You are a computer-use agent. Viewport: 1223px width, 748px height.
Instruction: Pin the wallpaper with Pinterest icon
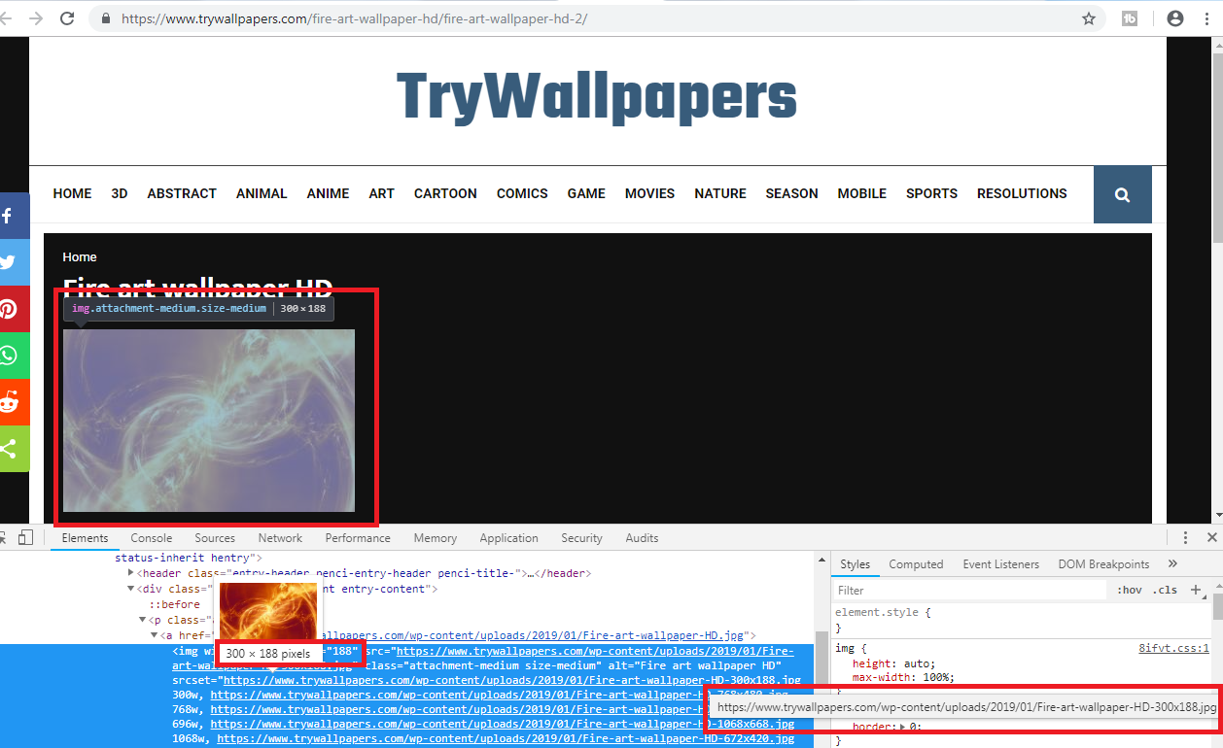coord(8,309)
